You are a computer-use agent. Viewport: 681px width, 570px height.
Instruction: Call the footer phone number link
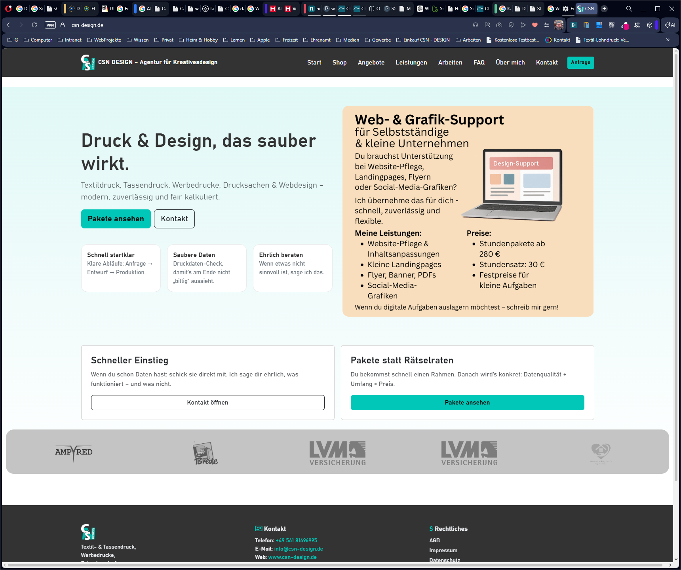tap(296, 540)
